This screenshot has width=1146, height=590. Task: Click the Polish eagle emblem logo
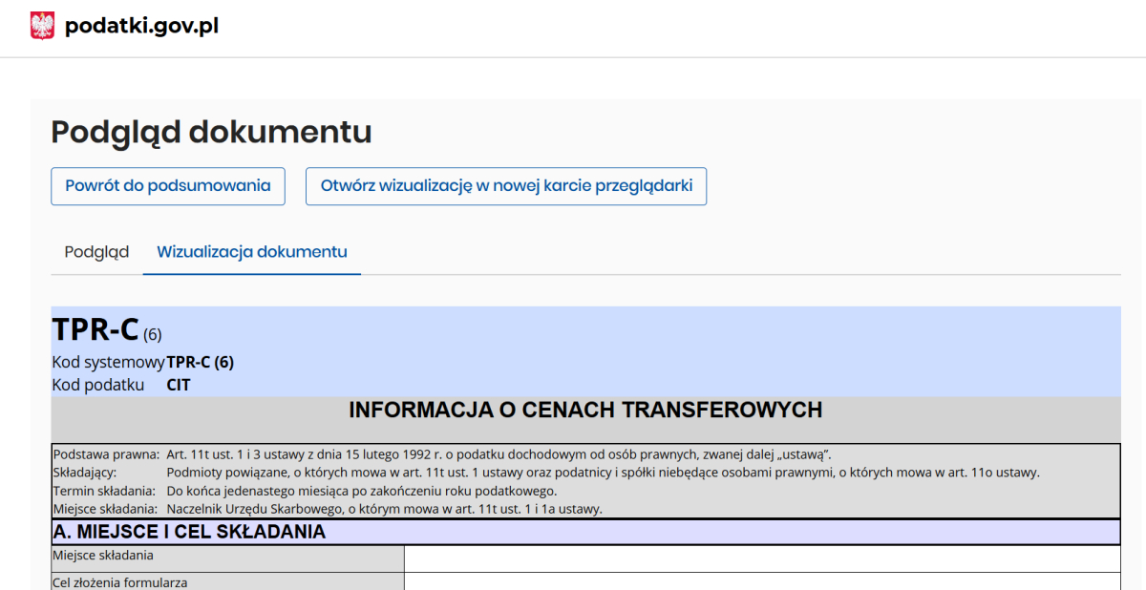coord(43,26)
